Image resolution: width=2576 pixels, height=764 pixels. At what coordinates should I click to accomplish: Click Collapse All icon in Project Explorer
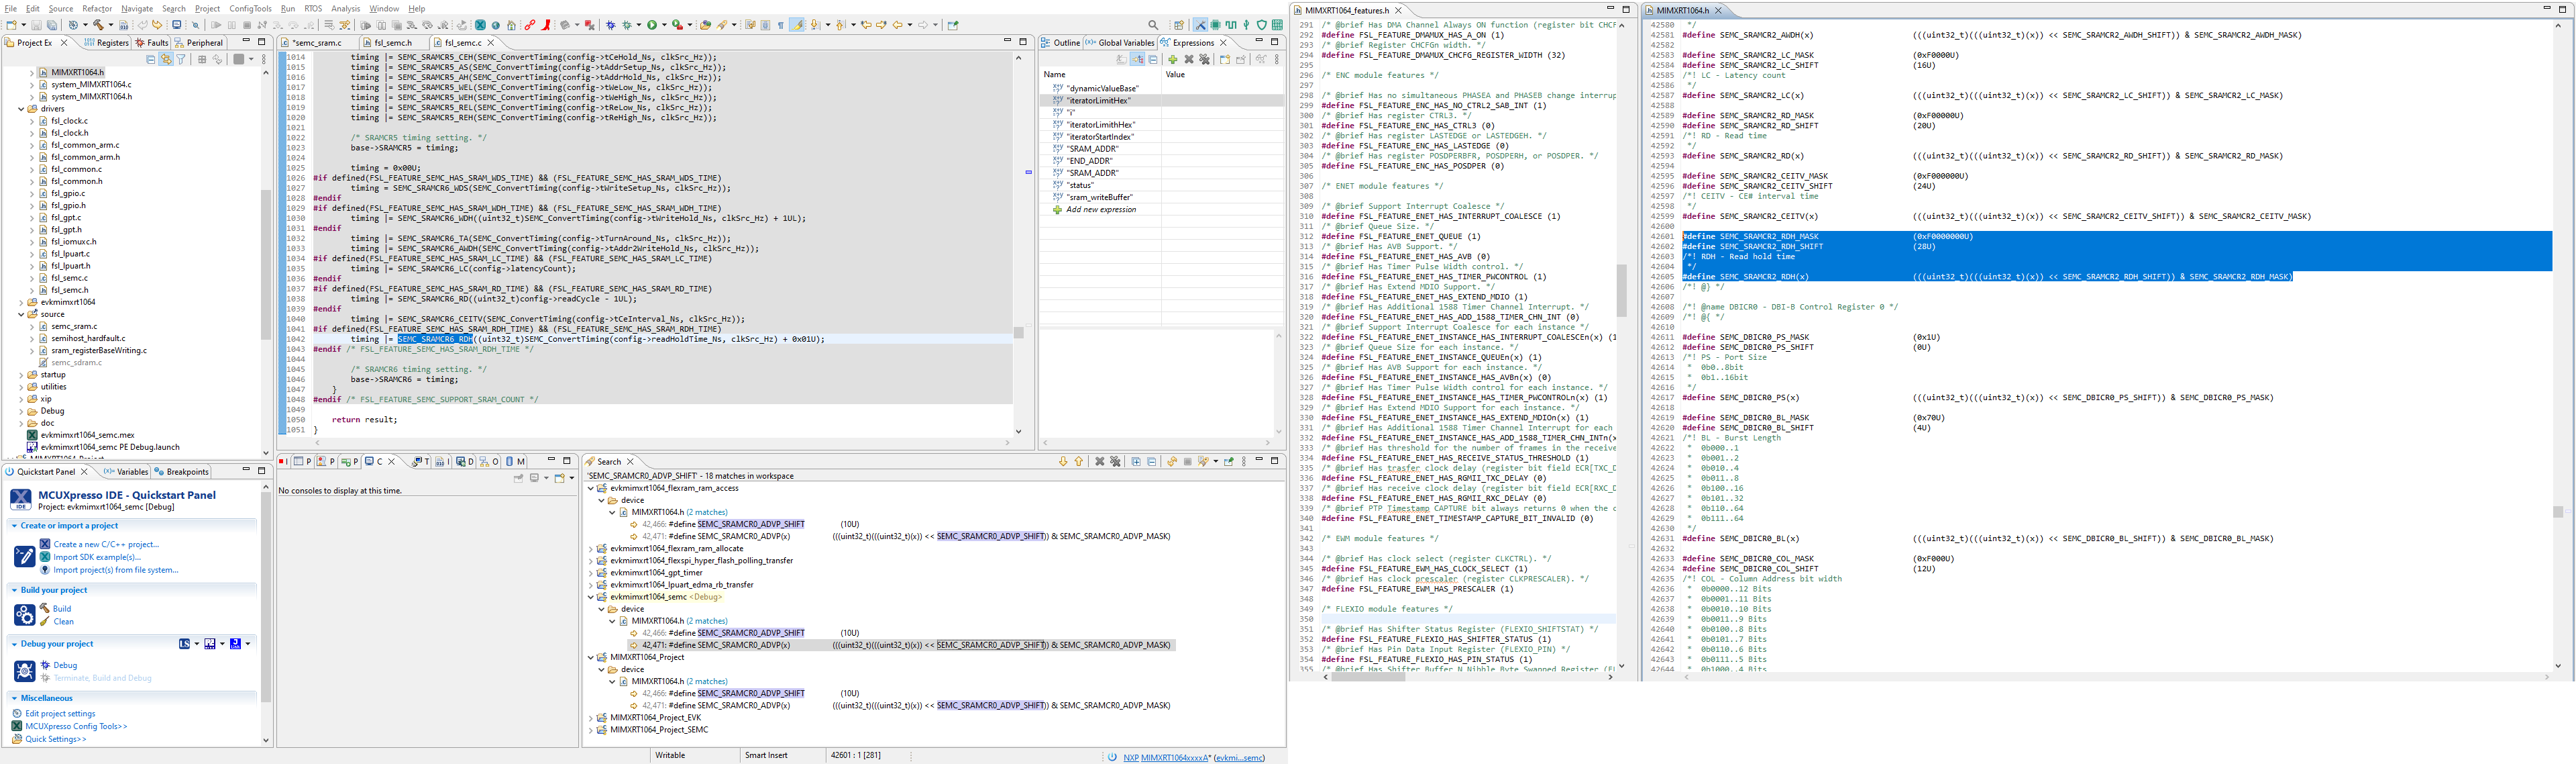[x=151, y=59]
